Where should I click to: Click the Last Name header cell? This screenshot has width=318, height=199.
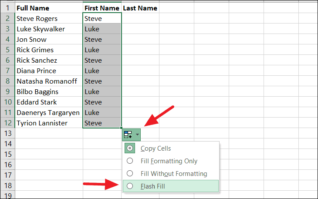(x=139, y=8)
